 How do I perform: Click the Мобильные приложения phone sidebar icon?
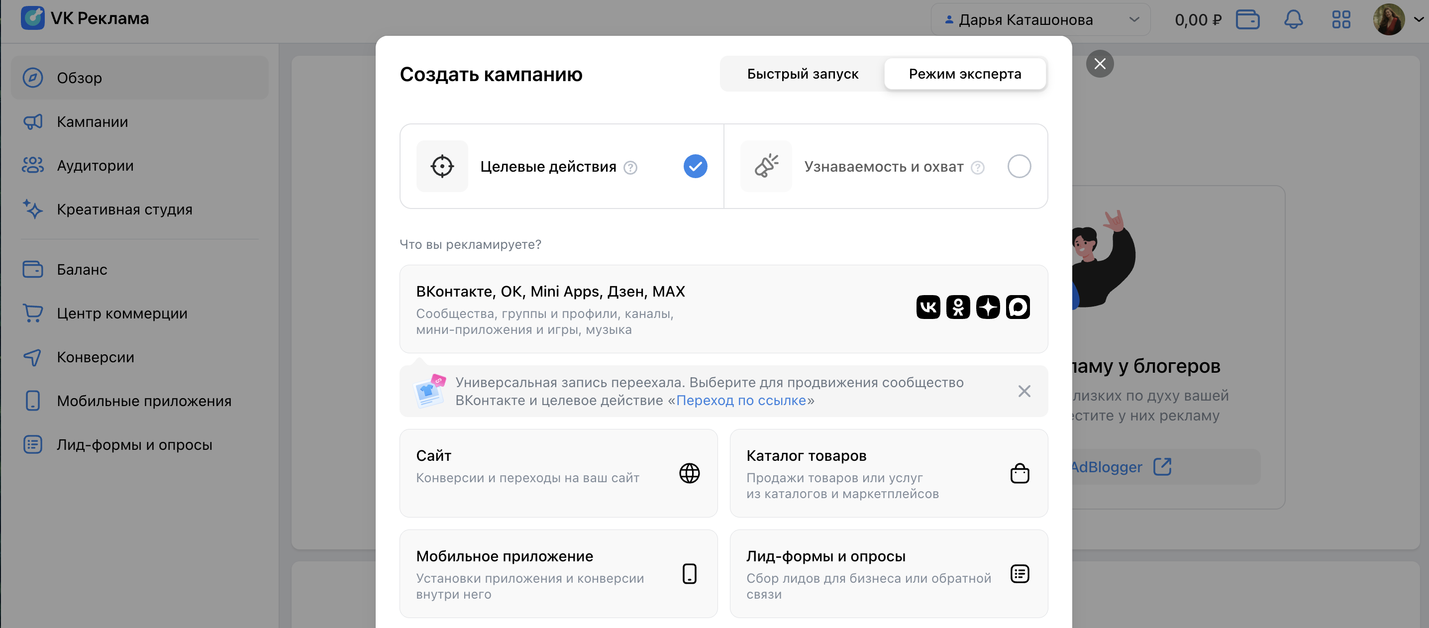pyautogui.click(x=33, y=401)
